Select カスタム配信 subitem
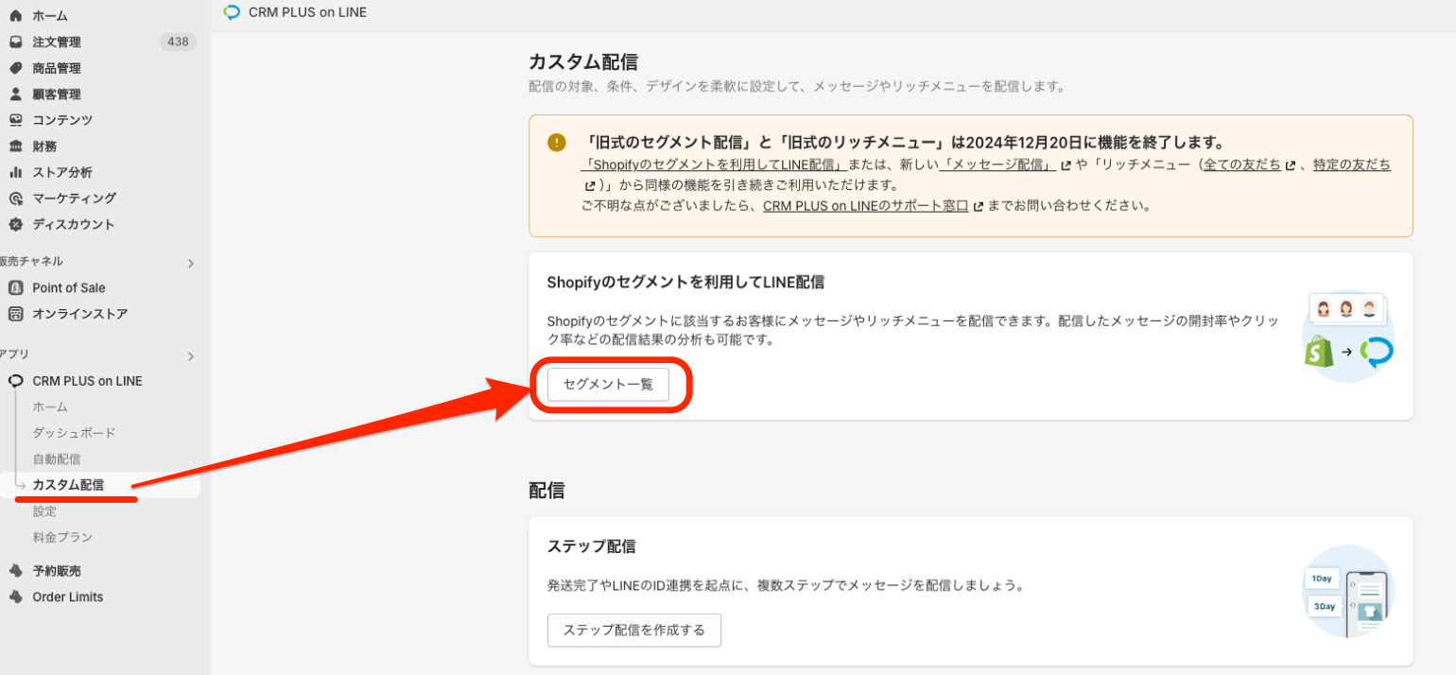 (68, 485)
